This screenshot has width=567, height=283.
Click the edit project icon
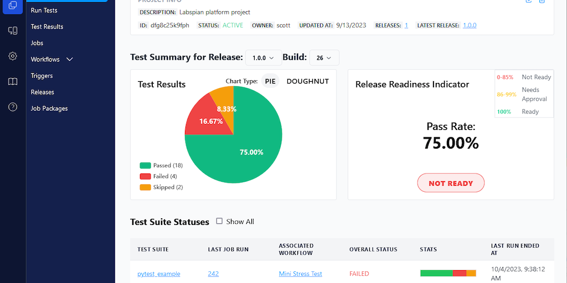click(529, 1)
